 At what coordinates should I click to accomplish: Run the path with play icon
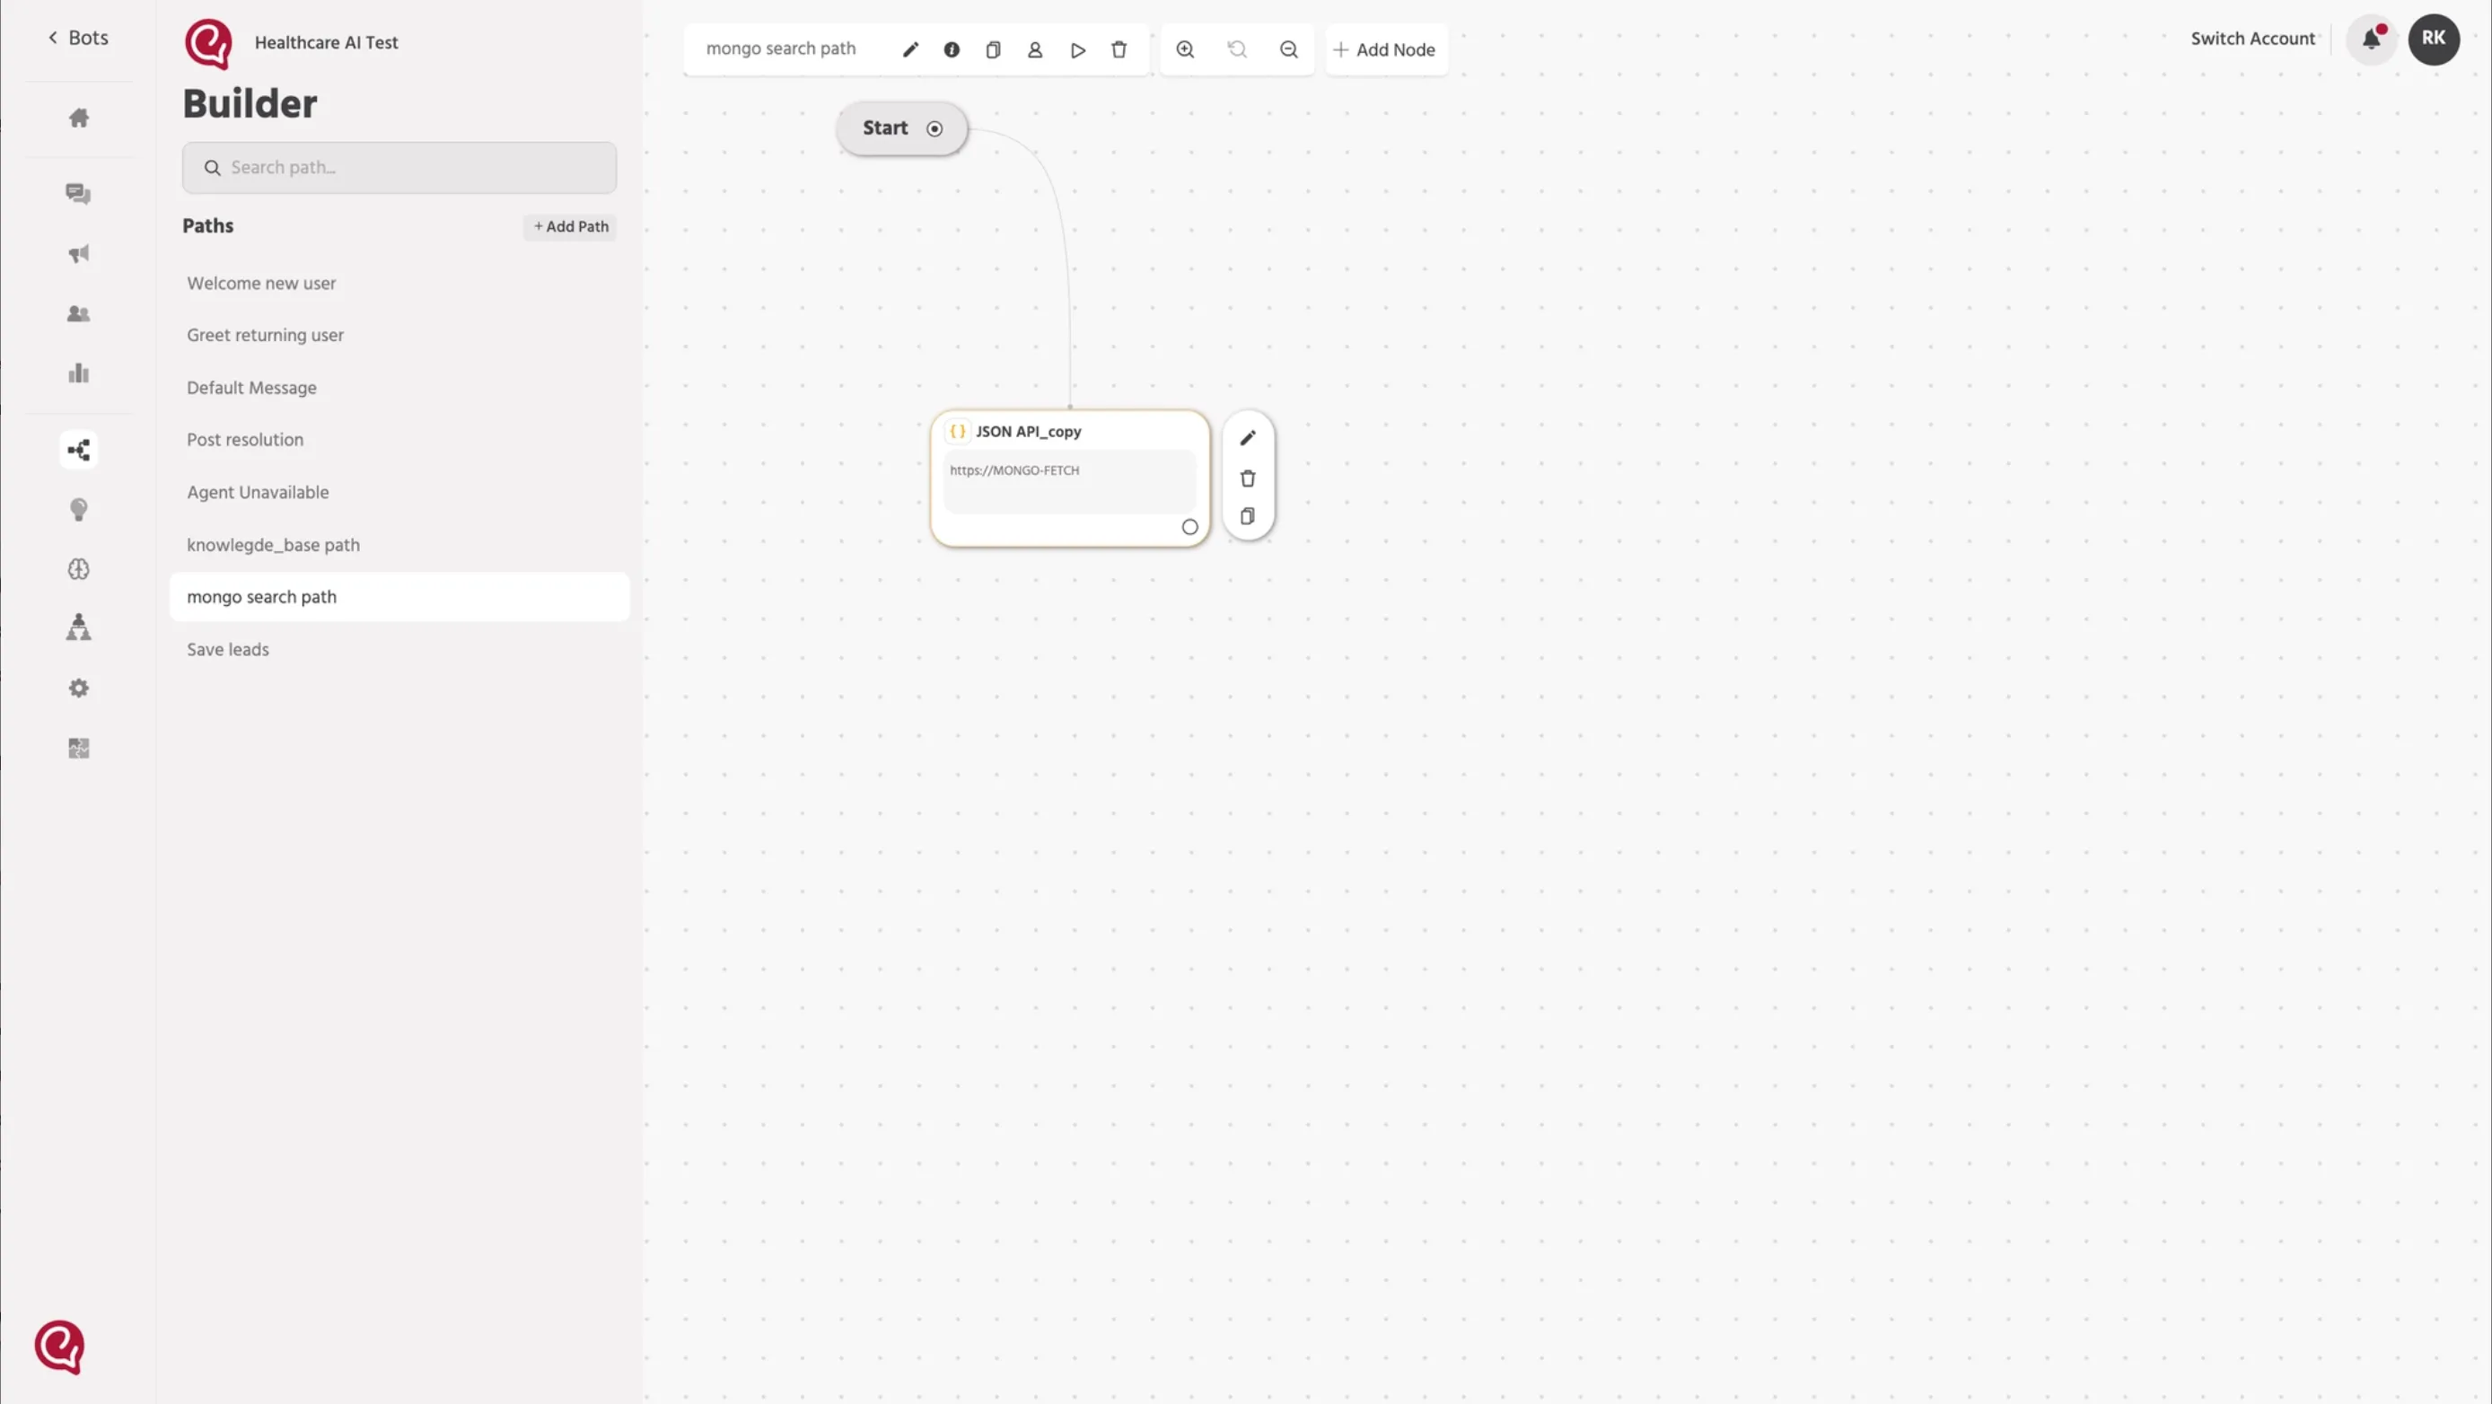pyautogui.click(x=1077, y=49)
